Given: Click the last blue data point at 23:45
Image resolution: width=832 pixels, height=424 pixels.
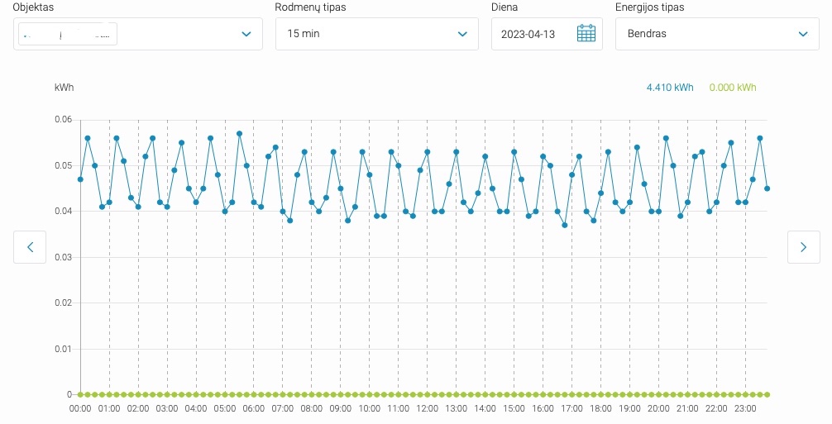Looking at the screenshot, I should point(767,188).
